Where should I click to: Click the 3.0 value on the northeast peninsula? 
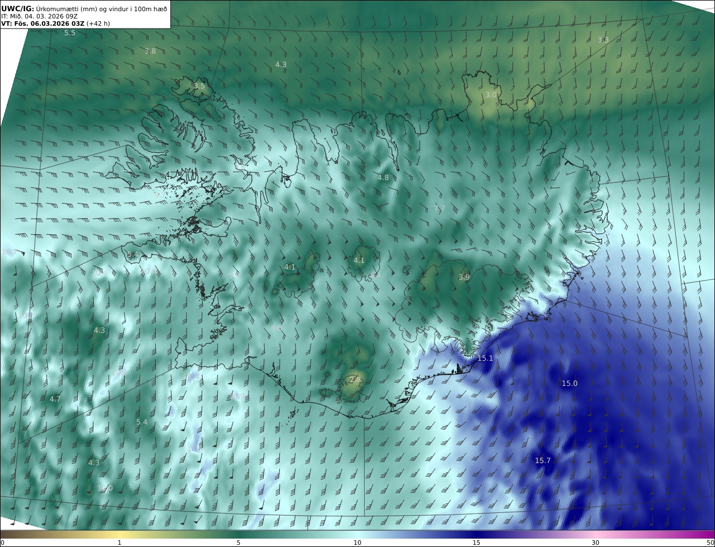click(491, 95)
